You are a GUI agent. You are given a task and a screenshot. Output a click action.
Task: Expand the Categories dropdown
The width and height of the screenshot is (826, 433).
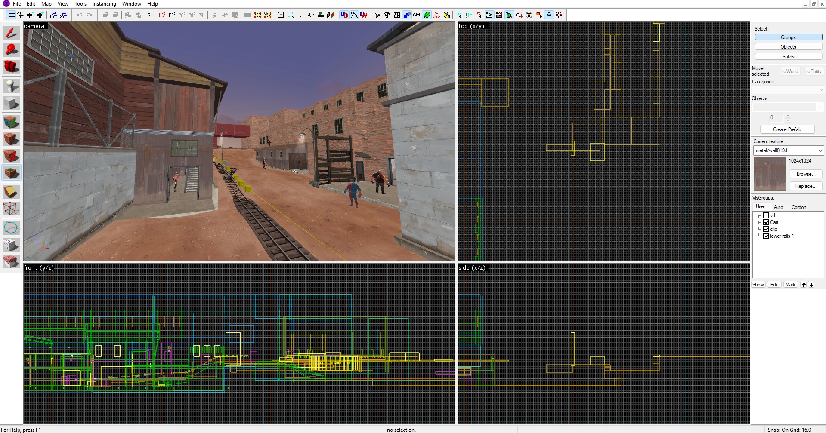pyautogui.click(x=821, y=90)
